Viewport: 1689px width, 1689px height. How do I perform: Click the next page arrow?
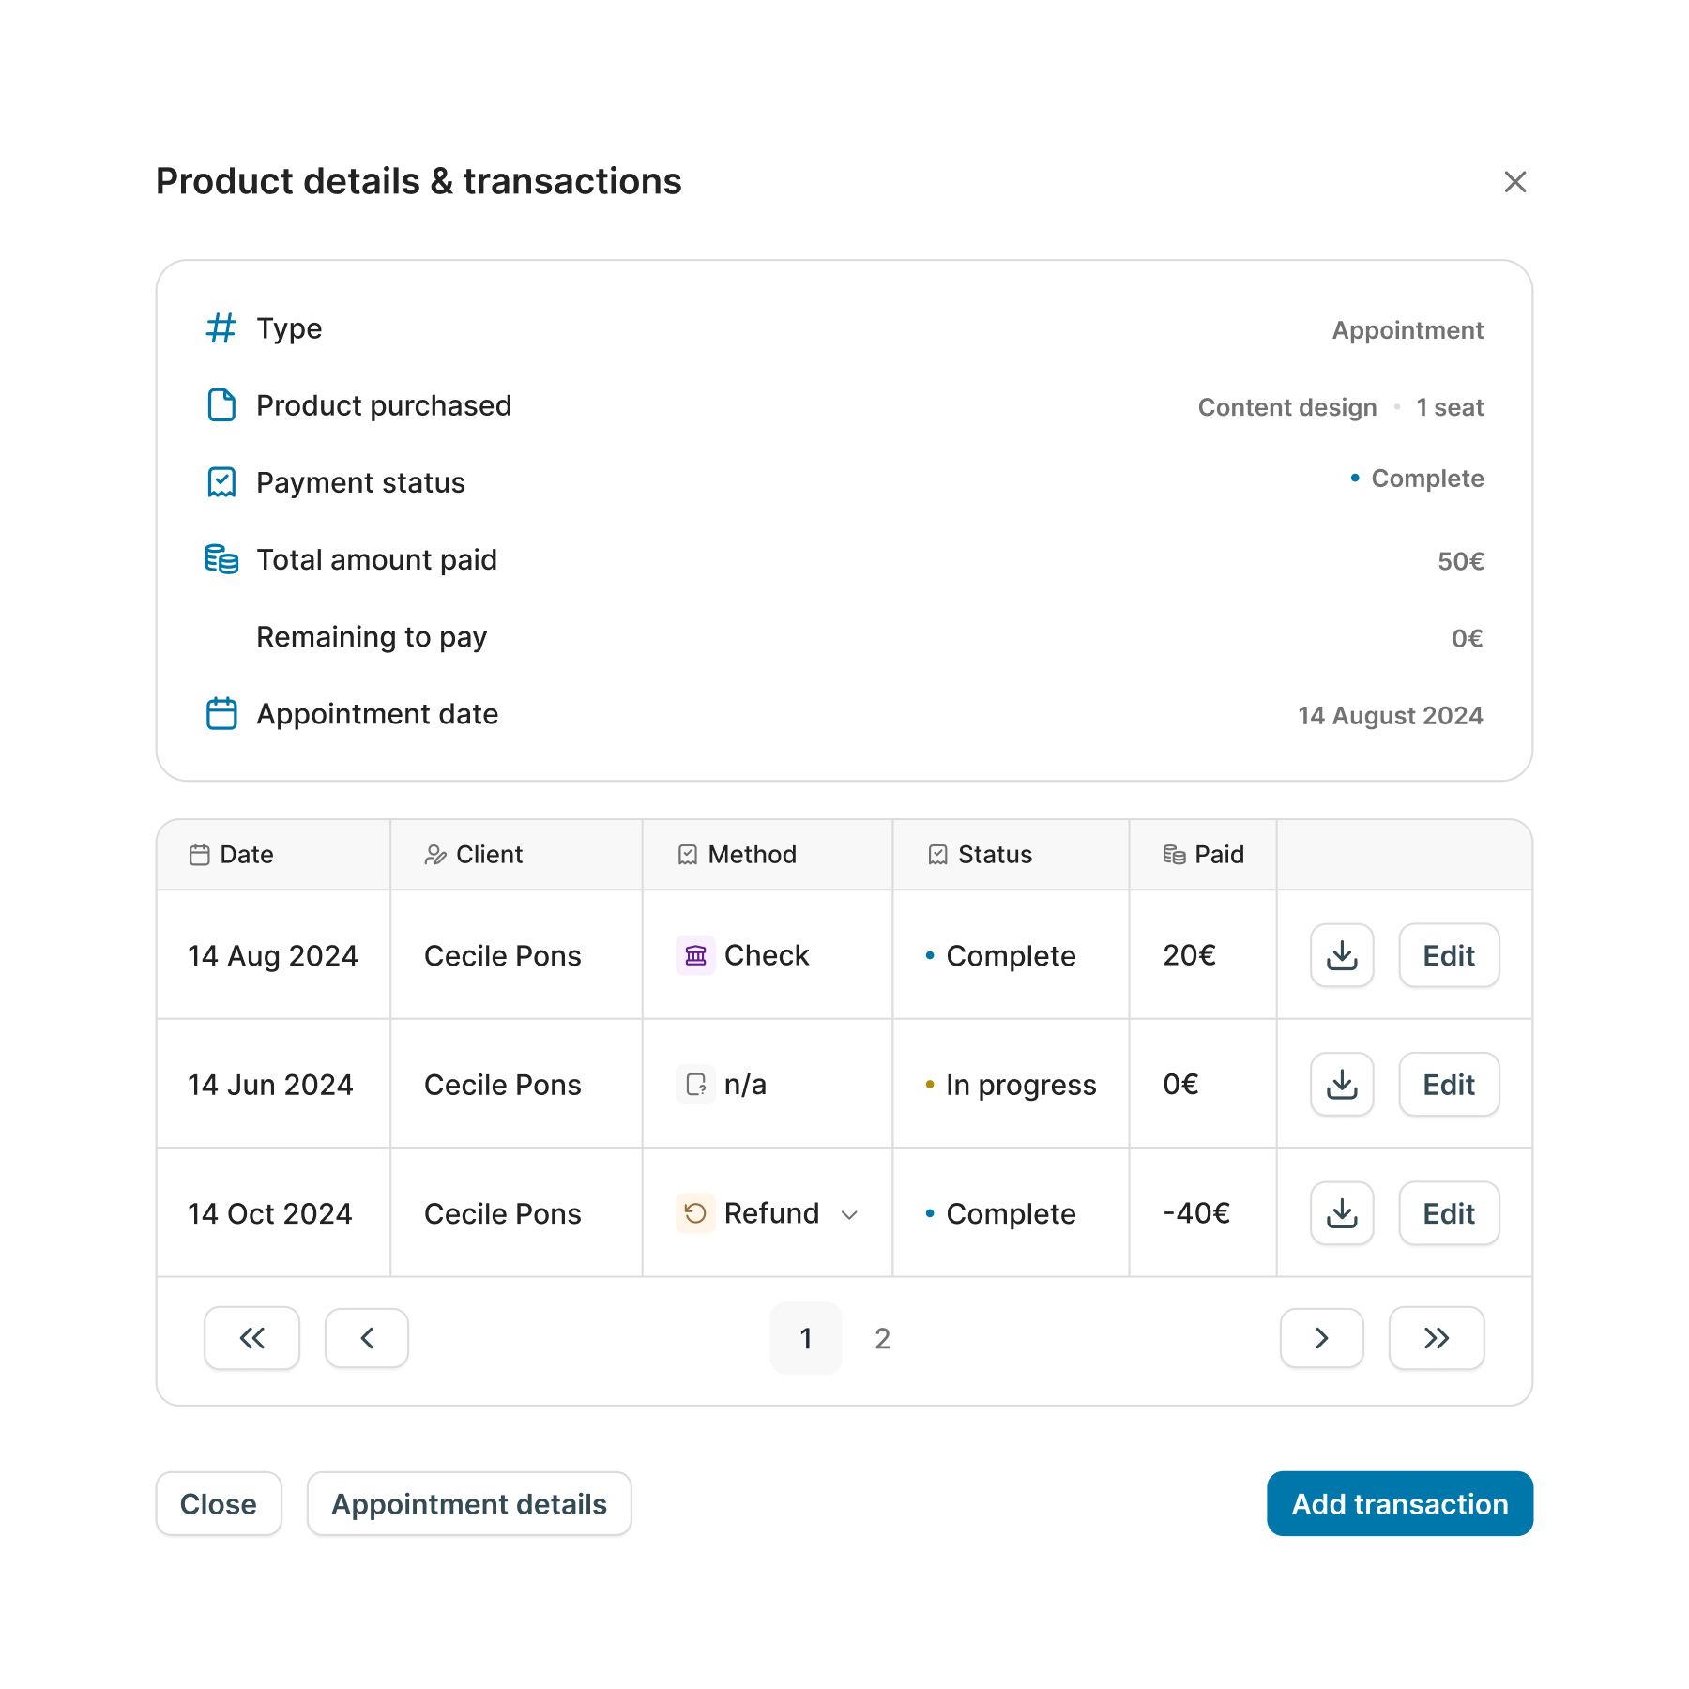(1321, 1339)
